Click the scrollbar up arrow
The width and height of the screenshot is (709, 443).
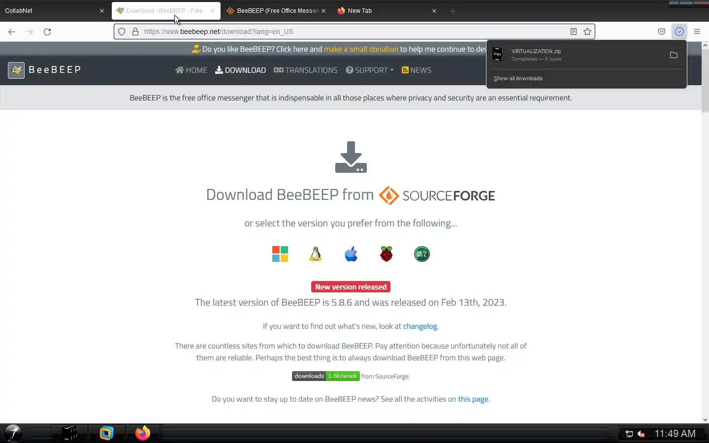click(705, 45)
